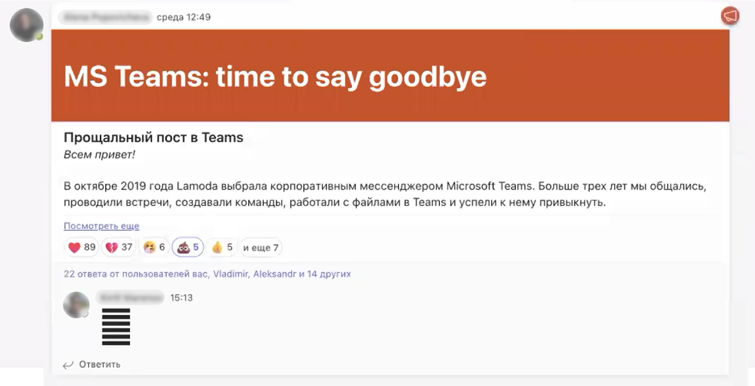Image resolution: width=755 pixels, height=386 pixels.
Task: Click the post paragraph starting "В октябре 2019"
Action: coord(385,194)
